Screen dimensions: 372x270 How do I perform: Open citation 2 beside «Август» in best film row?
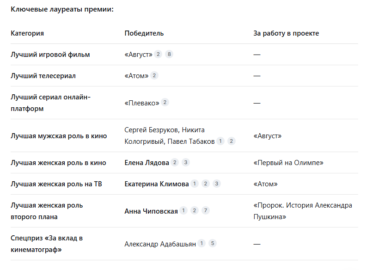[x=159, y=55]
